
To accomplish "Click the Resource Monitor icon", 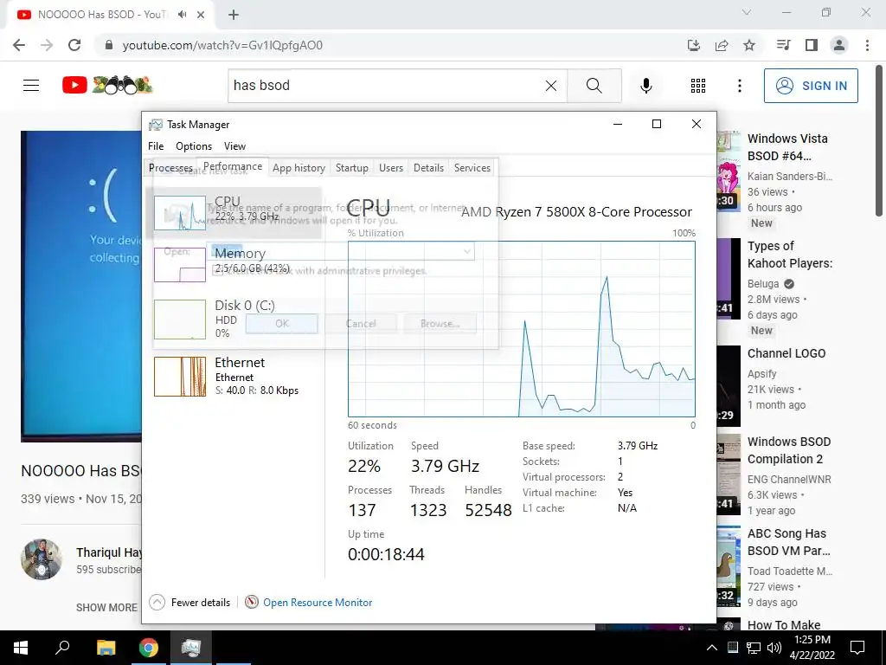I will (252, 603).
